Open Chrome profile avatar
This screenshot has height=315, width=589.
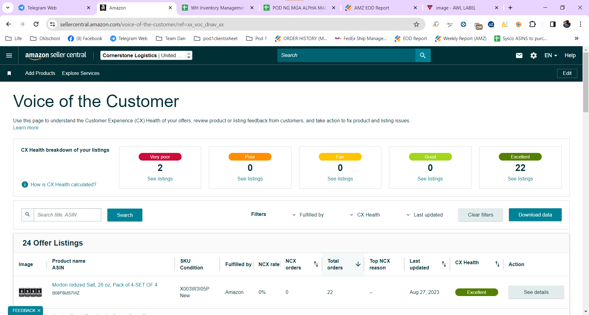pos(567,24)
